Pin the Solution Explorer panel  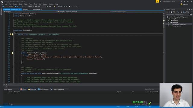coord(190,10)
